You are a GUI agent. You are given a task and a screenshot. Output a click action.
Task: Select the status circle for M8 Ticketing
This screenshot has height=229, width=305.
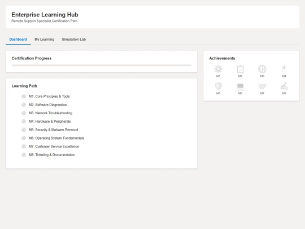point(24,155)
